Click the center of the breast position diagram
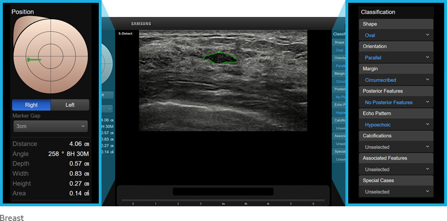The width and height of the screenshot is (447, 221). coord(51,57)
